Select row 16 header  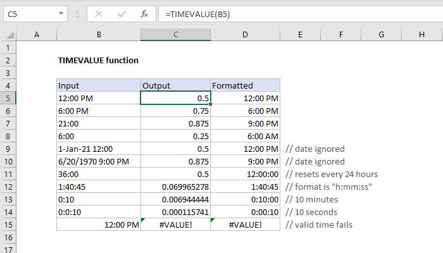point(8,237)
